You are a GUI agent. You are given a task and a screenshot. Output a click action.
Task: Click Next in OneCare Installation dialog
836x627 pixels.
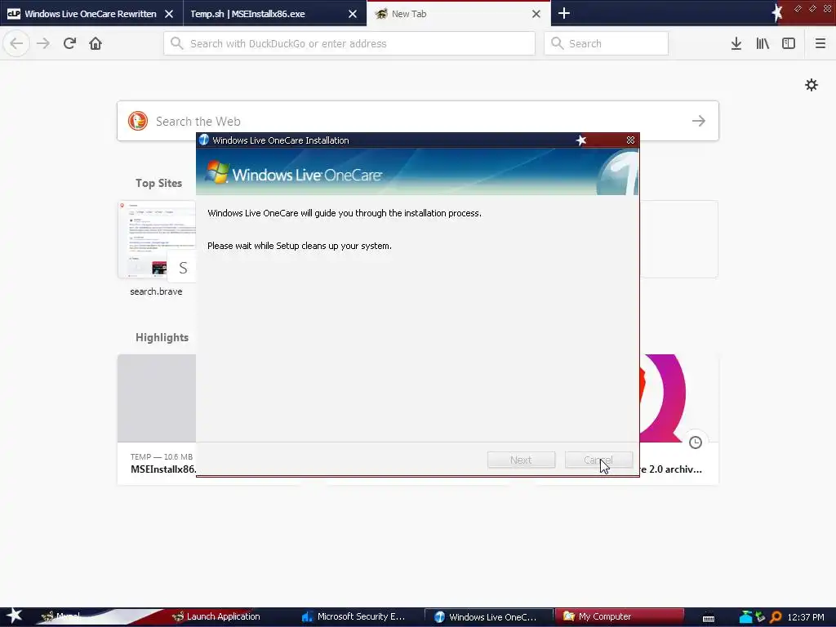point(521,460)
